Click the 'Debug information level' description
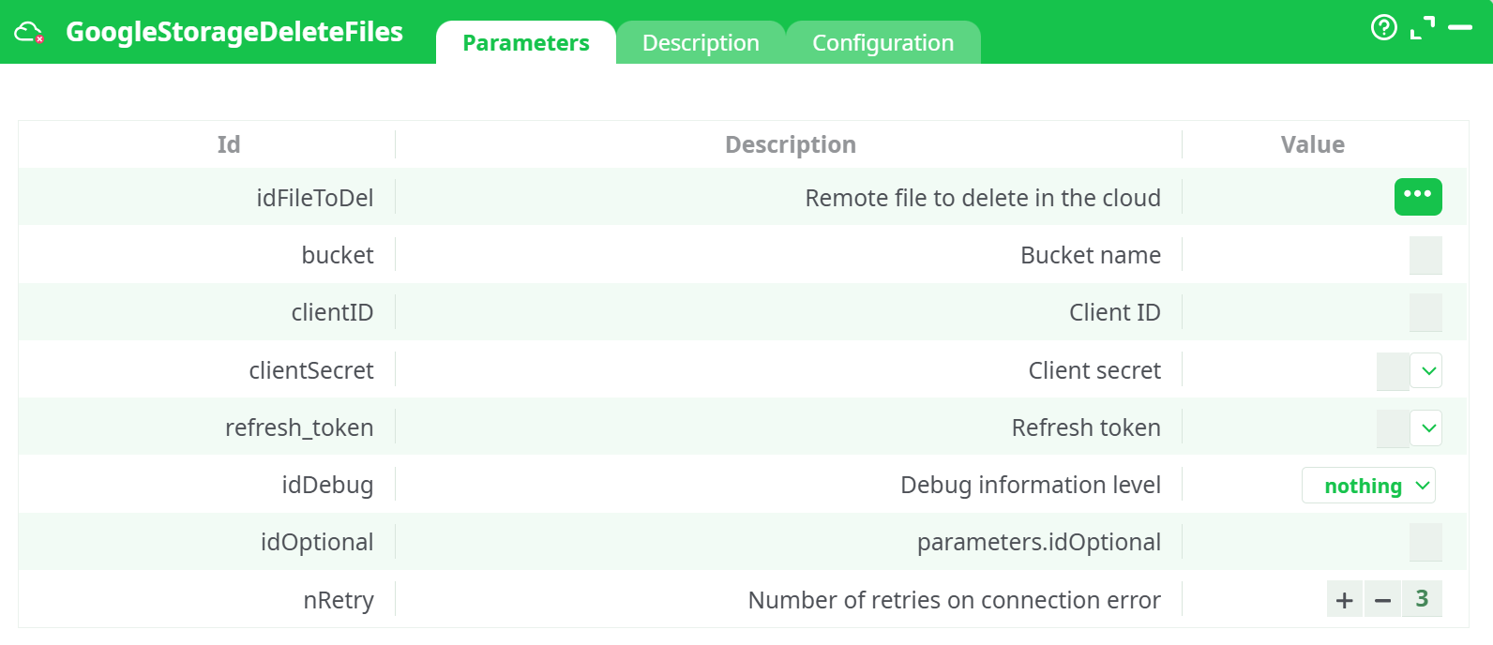This screenshot has width=1493, height=645. (x=1031, y=485)
